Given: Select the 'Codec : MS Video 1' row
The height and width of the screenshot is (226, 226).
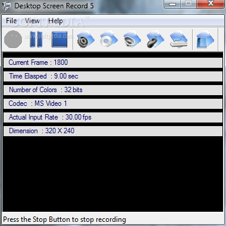Looking at the screenshot, I should [x=113, y=103].
